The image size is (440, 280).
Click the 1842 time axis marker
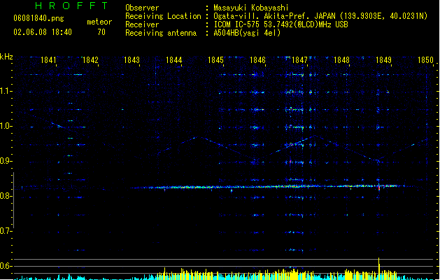pos(90,60)
